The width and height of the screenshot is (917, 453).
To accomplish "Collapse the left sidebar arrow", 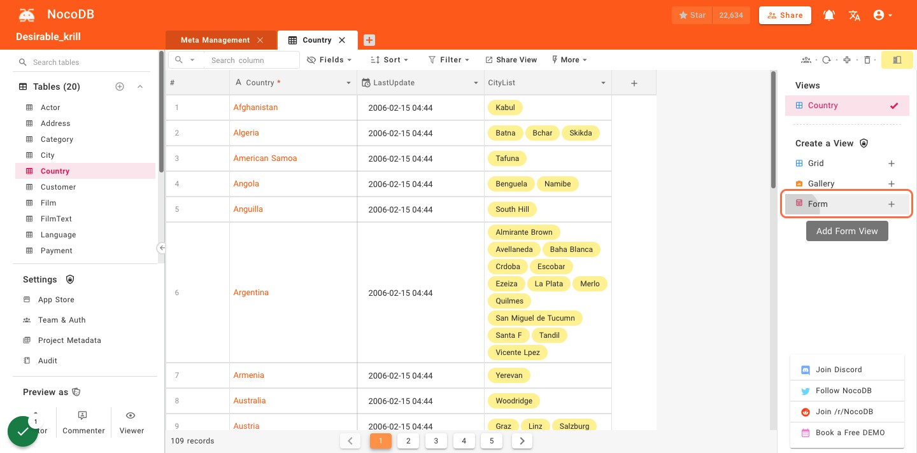I will tap(162, 248).
